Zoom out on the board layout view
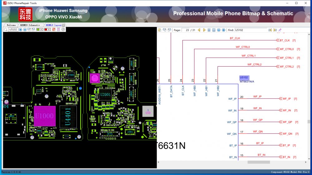This screenshot has height=175, width=312. (x=25, y=30)
